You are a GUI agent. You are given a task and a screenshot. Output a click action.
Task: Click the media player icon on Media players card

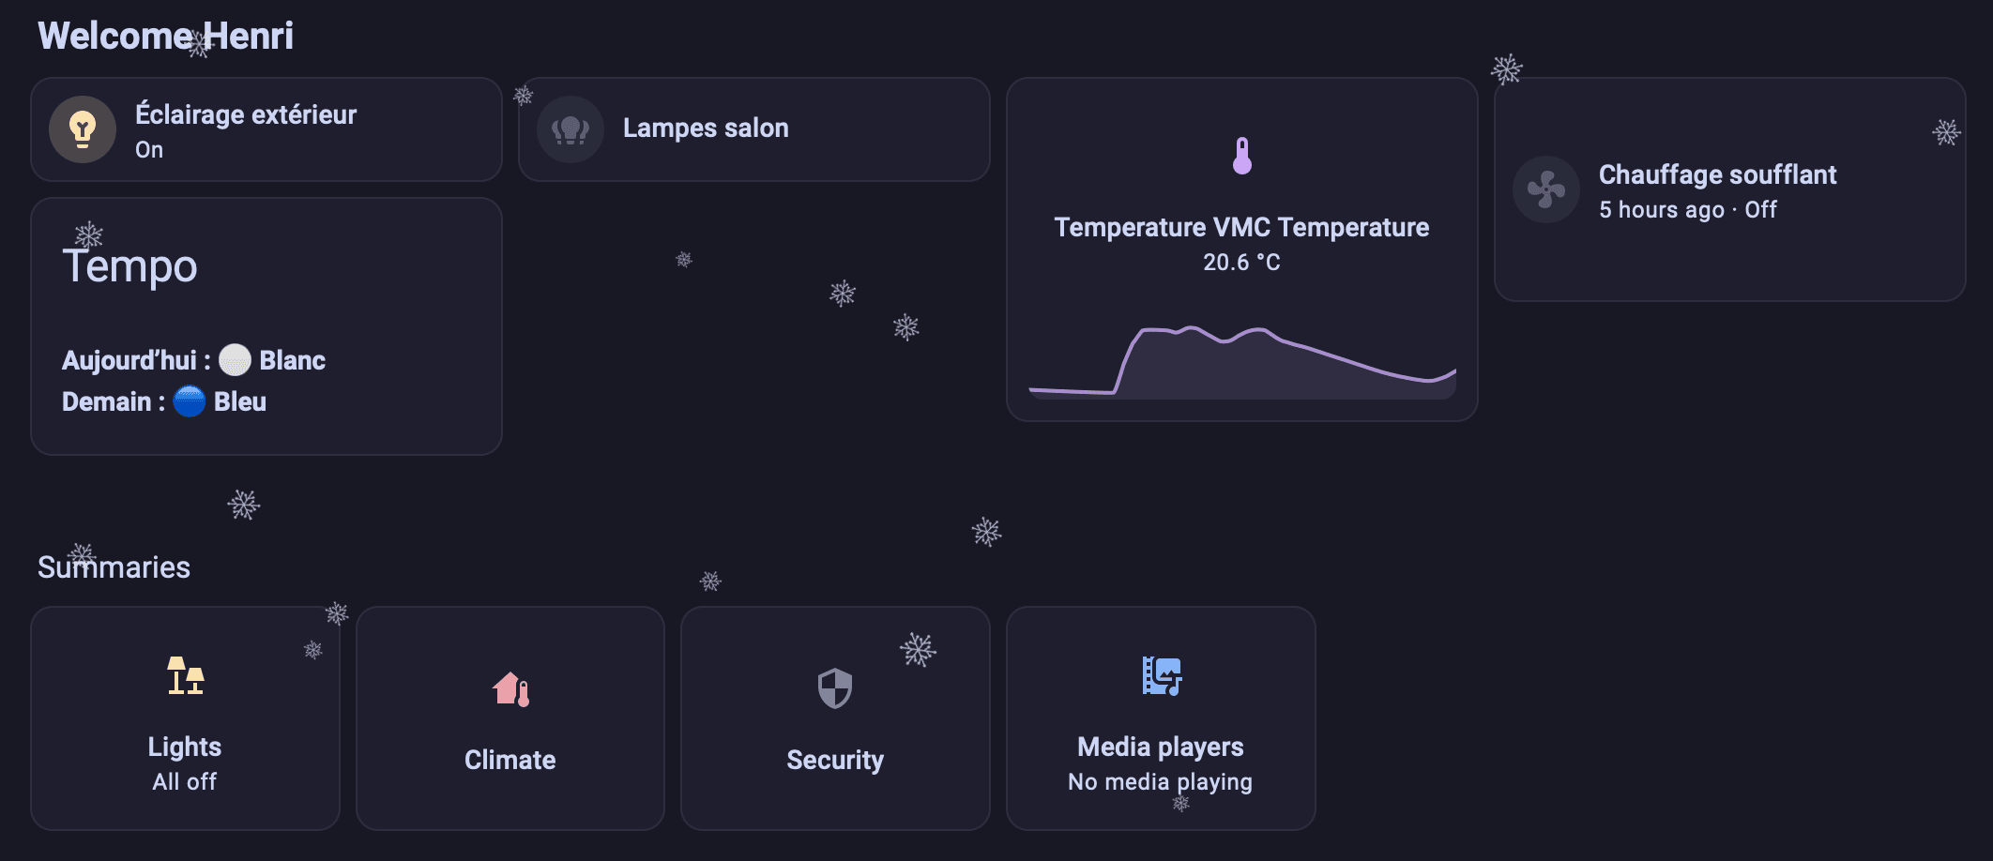pos(1161,677)
